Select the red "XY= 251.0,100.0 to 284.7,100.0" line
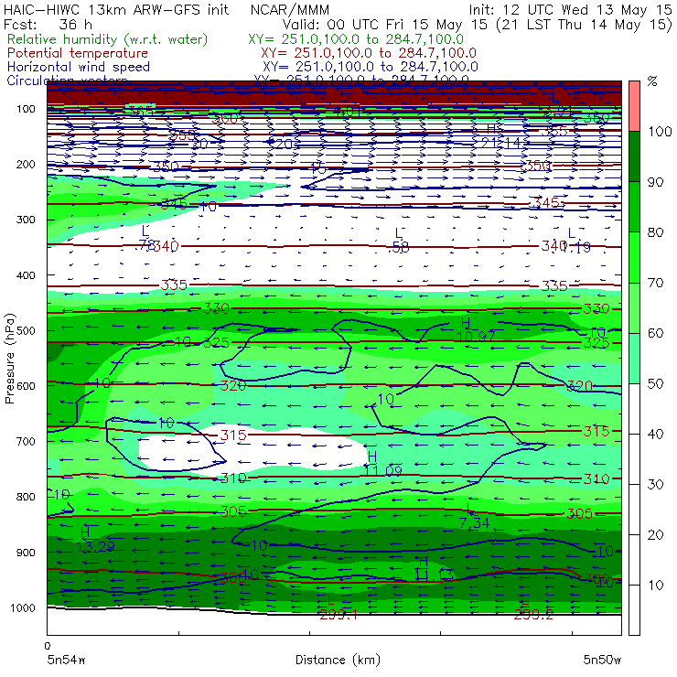The height and width of the screenshot is (677, 677). pyautogui.click(x=369, y=53)
